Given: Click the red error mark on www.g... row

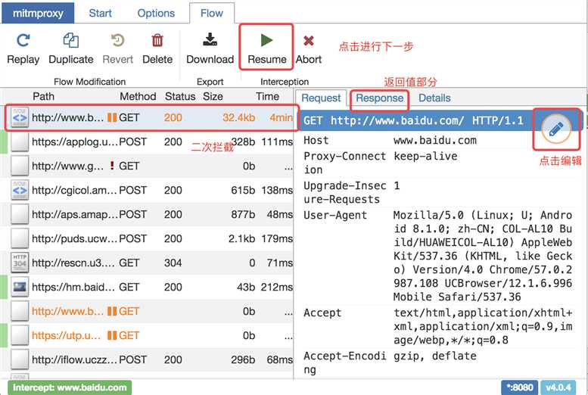Looking at the screenshot, I should 112,166.
